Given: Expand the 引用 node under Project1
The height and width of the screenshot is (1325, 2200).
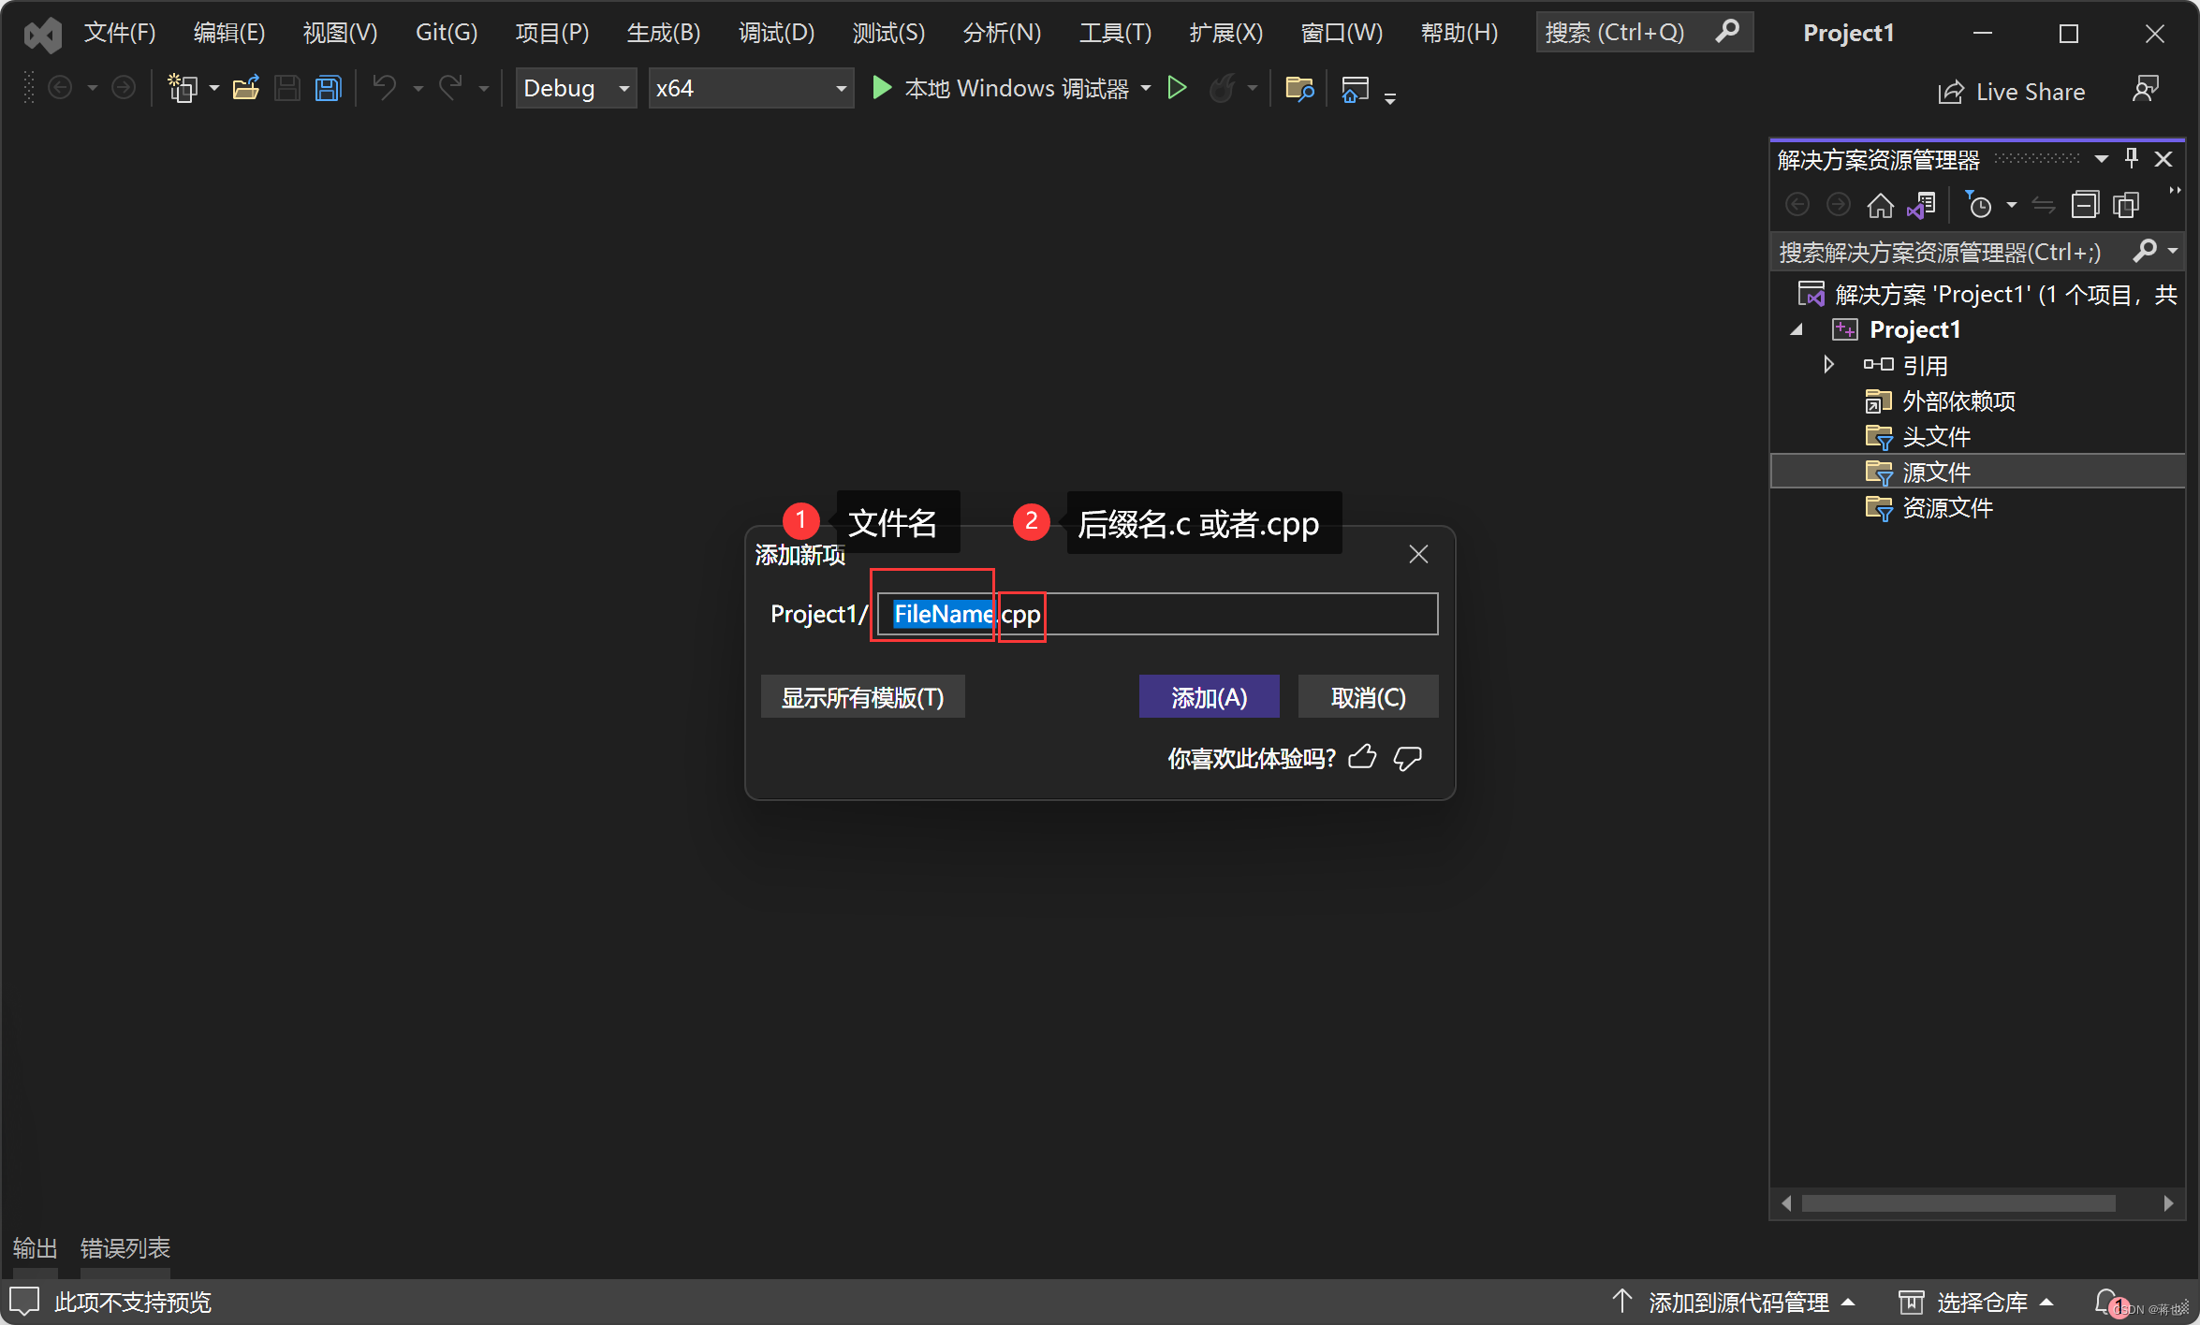Looking at the screenshot, I should pyautogui.click(x=1828, y=364).
